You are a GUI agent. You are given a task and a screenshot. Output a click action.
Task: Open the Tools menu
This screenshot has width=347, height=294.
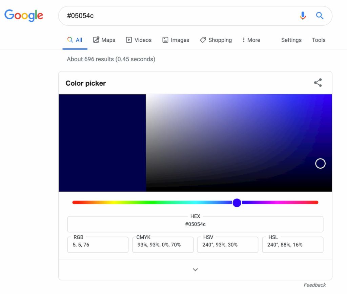(x=318, y=40)
